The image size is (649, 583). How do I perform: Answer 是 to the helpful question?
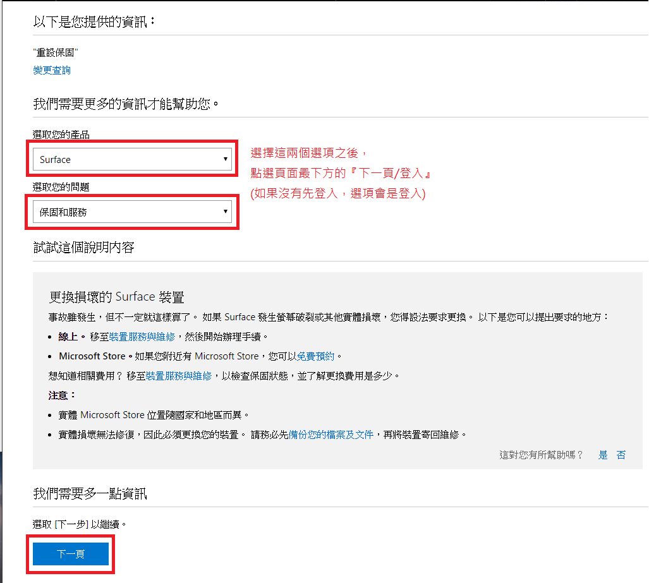[603, 455]
